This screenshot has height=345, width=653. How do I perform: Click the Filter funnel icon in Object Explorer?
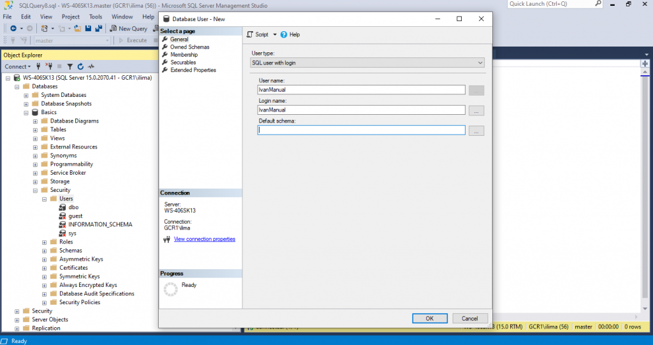70,67
